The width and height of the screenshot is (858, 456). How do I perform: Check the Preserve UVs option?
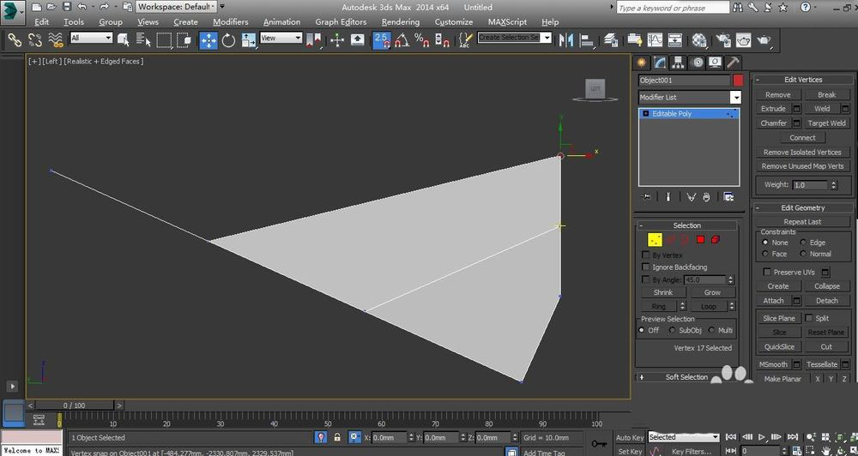pyautogui.click(x=767, y=272)
